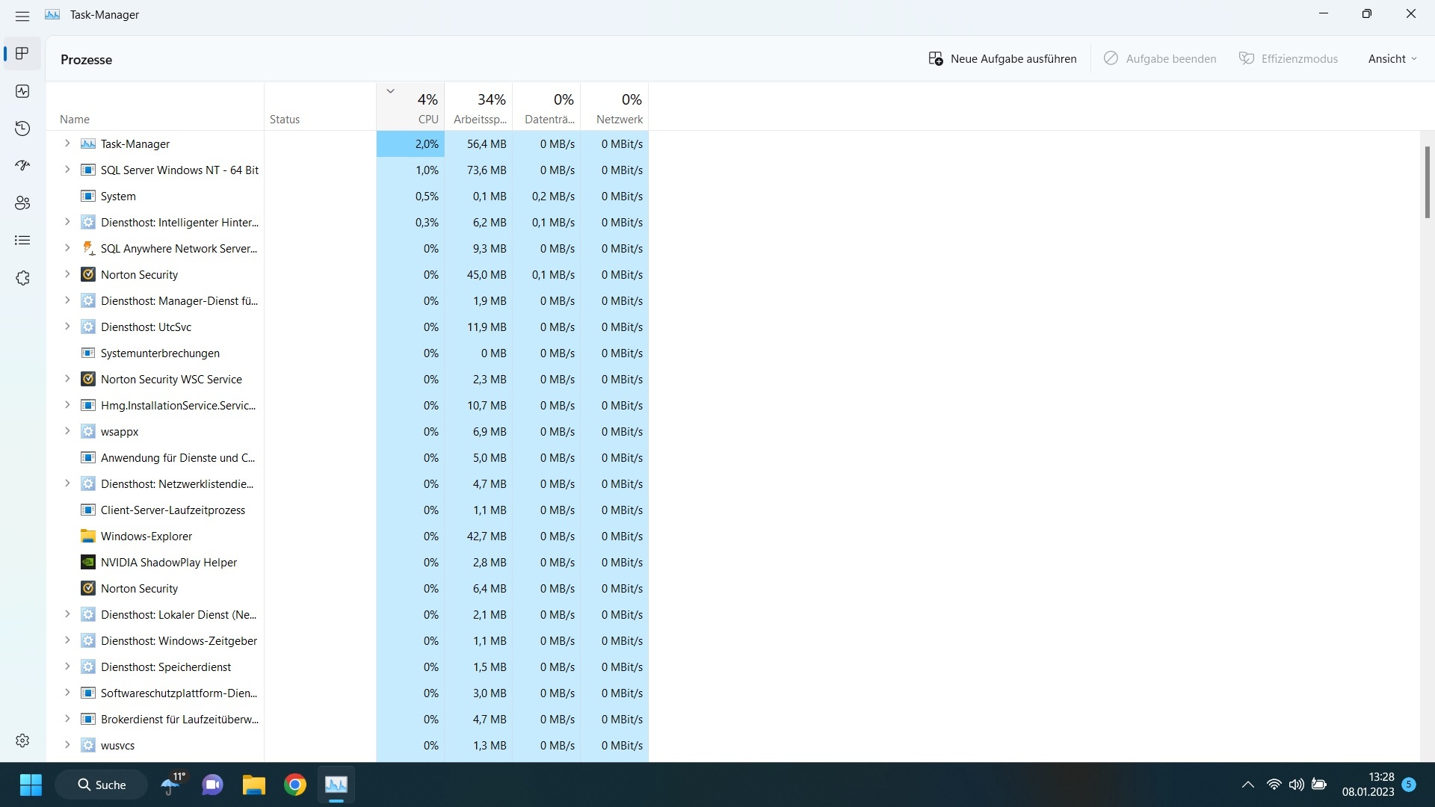Expand the SQL Server Windows NT process
Screen dimensions: 1435x807
[67, 170]
